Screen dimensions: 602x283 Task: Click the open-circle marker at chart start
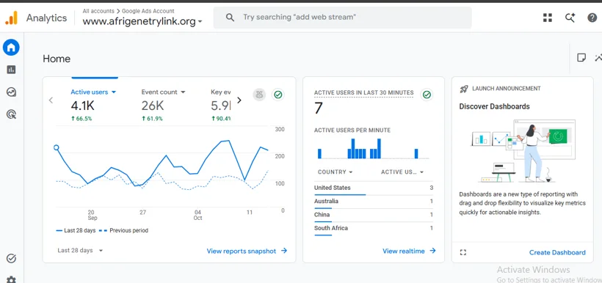pos(57,147)
